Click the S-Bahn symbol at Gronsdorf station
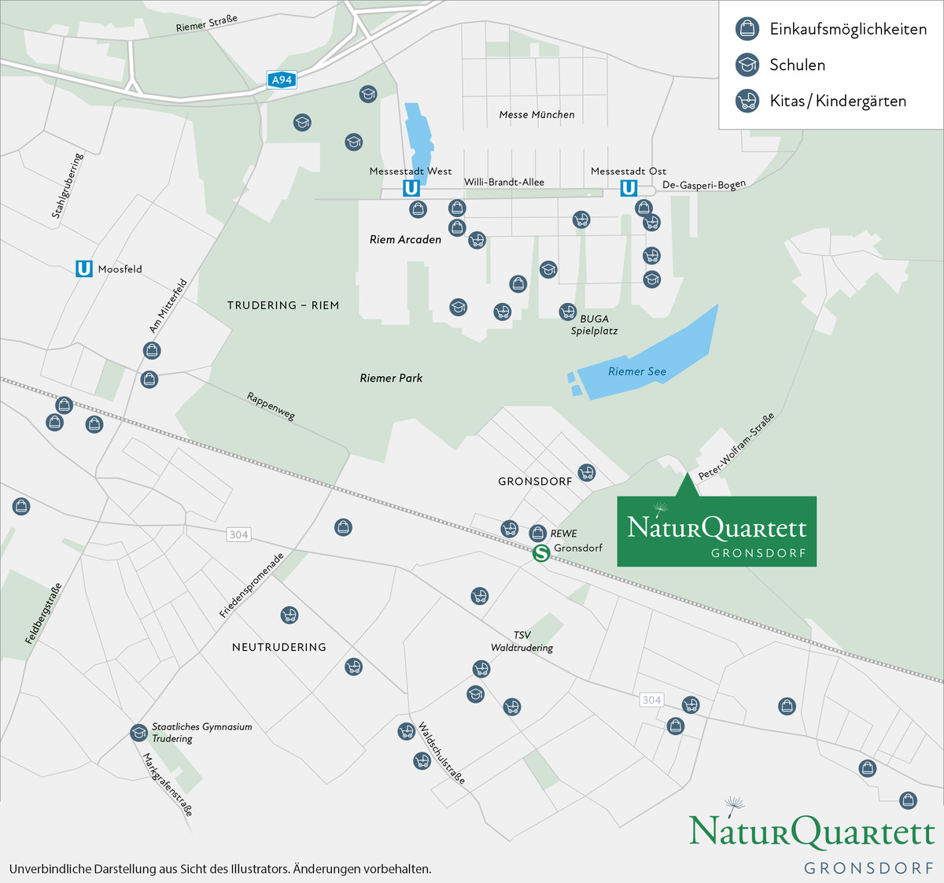This screenshot has height=883, width=944. [x=541, y=551]
